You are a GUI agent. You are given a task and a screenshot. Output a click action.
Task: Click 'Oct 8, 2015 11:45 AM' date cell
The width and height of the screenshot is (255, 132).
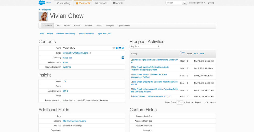[204, 69]
